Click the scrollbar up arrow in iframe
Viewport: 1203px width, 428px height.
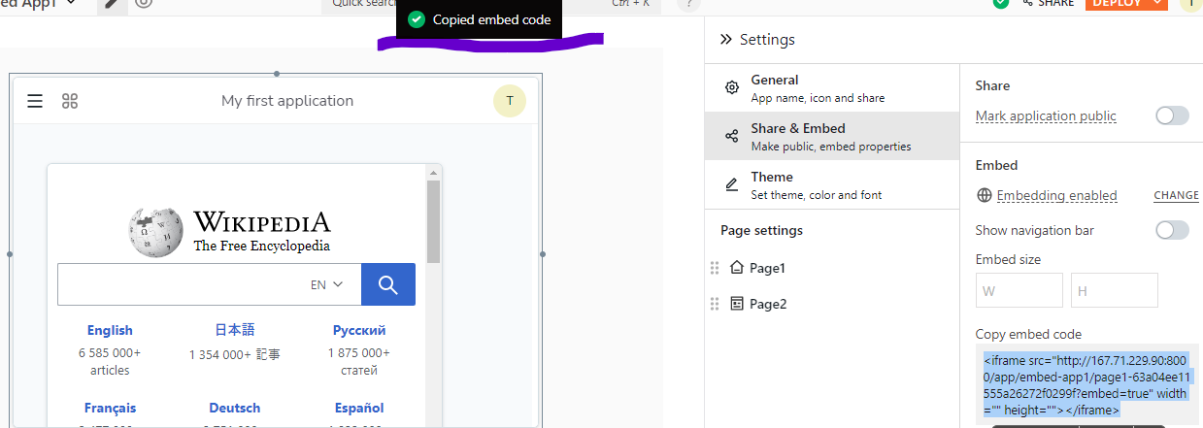pyautogui.click(x=434, y=174)
